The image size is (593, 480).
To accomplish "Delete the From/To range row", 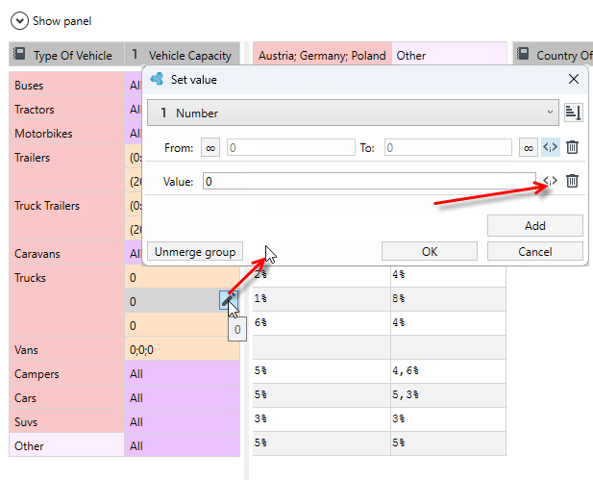I will (572, 147).
